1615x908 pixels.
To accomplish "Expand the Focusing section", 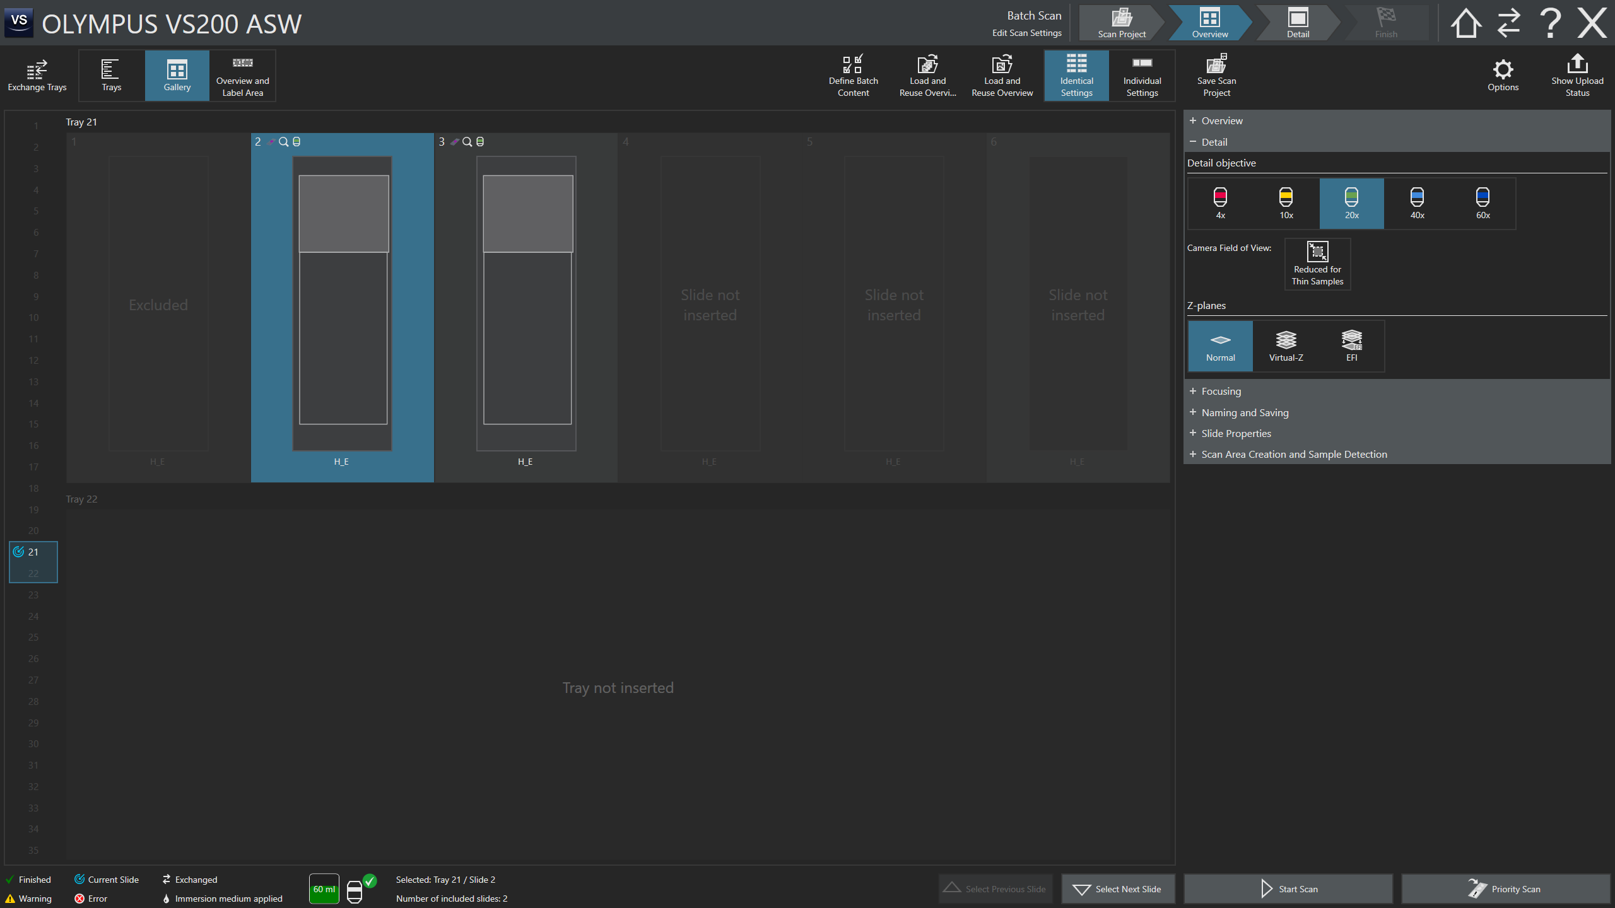I will click(x=1220, y=391).
